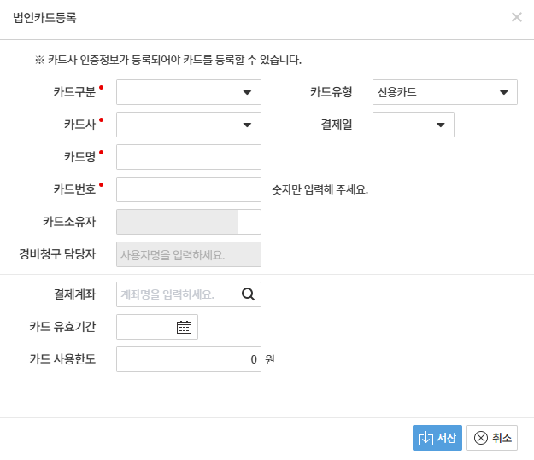Click the 결제일 dropdown arrow icon
Viewport: 534px width, 460px height.
coord(441,125)
